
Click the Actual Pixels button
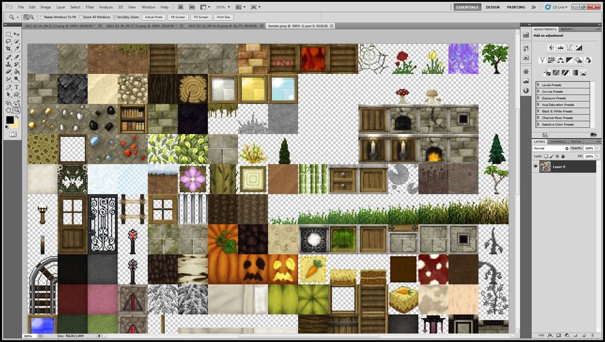(x=154, y=17)
